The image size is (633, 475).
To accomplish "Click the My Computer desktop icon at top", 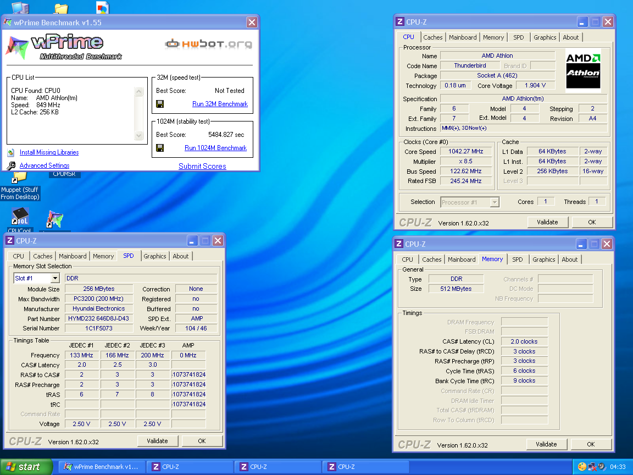I will pos(20,7).
